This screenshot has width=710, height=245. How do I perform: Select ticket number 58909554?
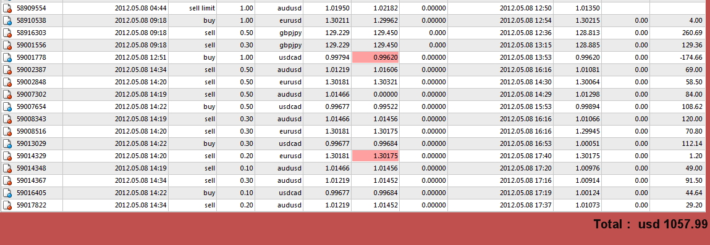32,8
